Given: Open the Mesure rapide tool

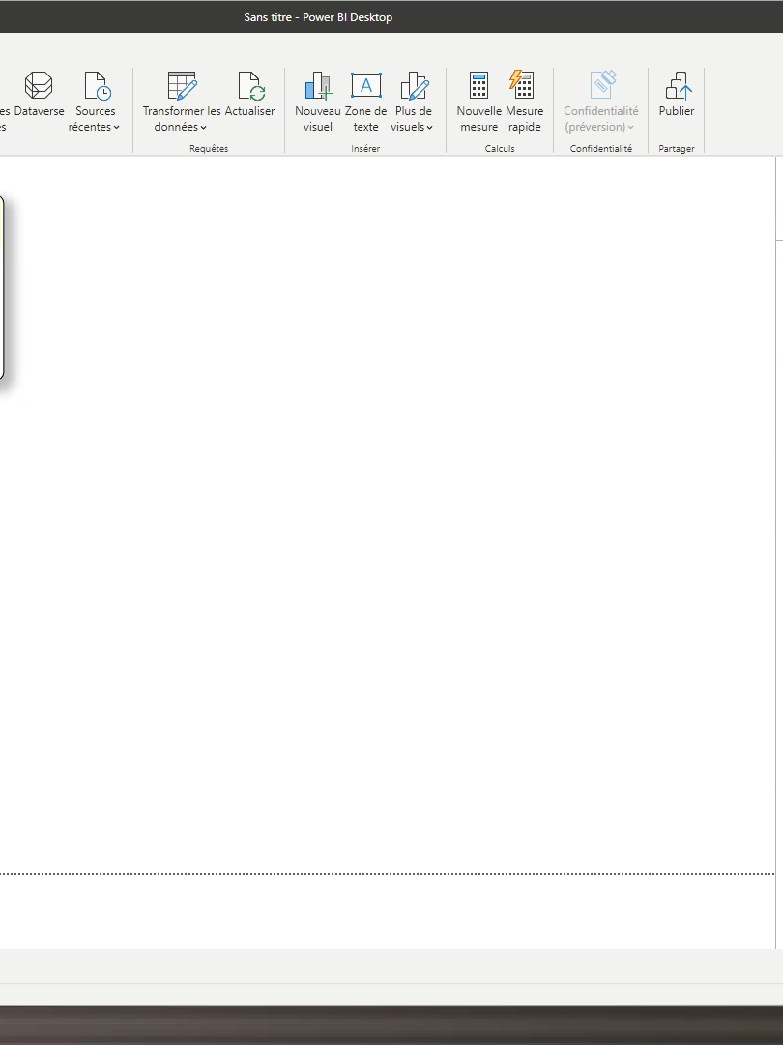Looking at the screenshot, I should (x=524, y=102).
